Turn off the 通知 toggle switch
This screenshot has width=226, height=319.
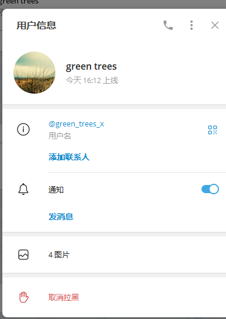tap(210, 189)
